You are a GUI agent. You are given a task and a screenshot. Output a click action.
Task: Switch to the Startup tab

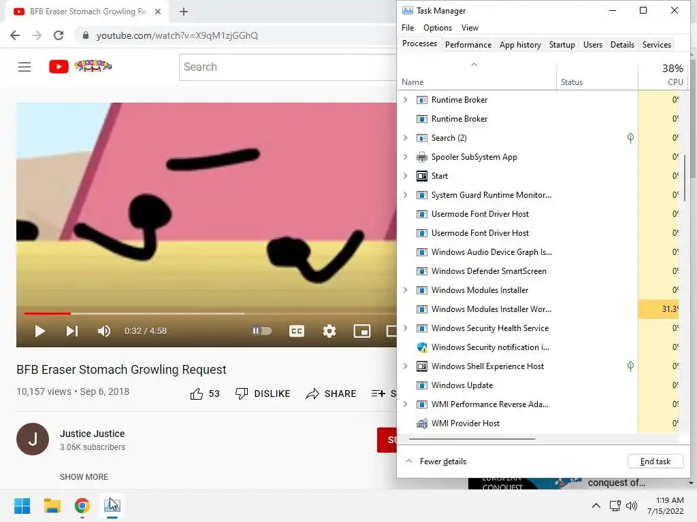pos(562,45)
